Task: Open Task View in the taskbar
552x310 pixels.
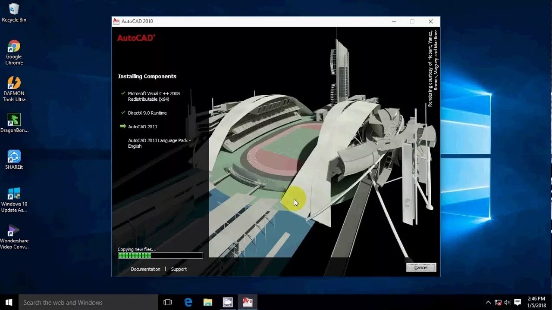Action: 168,302
